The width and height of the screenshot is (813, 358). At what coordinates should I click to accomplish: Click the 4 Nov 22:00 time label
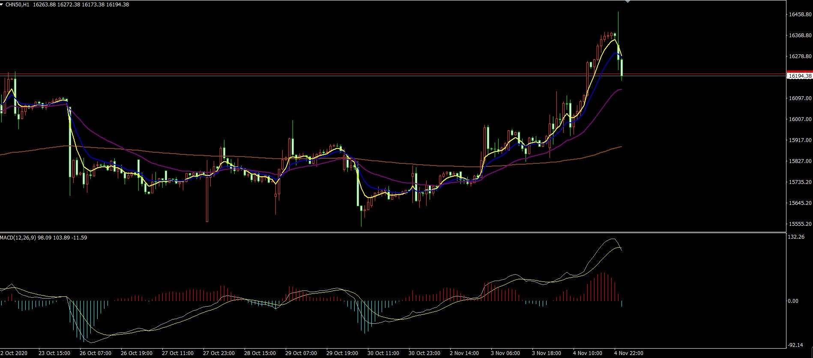(629, 353)
